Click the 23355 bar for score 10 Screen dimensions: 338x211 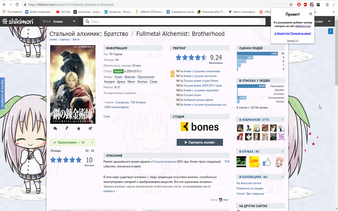257,54
